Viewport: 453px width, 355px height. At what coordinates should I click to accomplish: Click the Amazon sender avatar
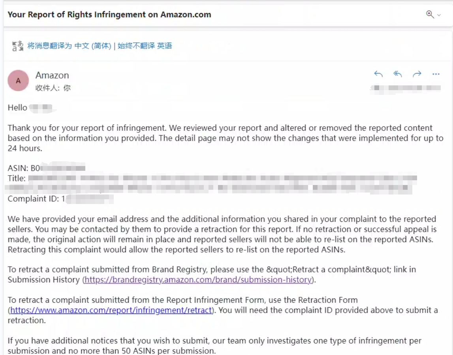click(18, 81)
